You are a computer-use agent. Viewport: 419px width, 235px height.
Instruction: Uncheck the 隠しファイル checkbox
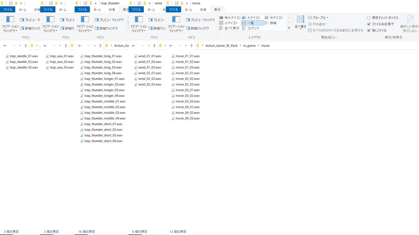369,30
